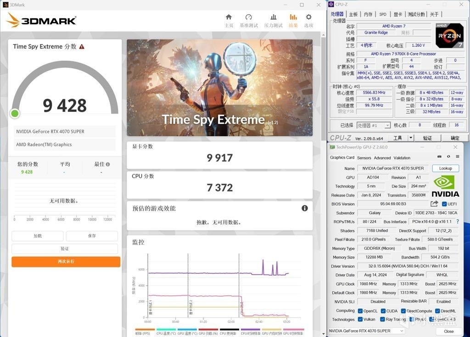Click the Driver Version value in GPU-Z
The height and width of the screenshot is (337, 470).
408,266
